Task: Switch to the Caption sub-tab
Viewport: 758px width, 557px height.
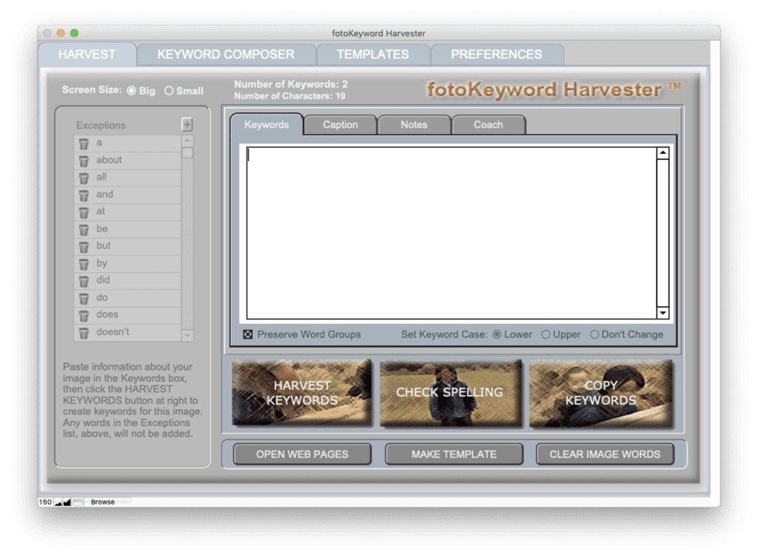Action: pos(341,124)
